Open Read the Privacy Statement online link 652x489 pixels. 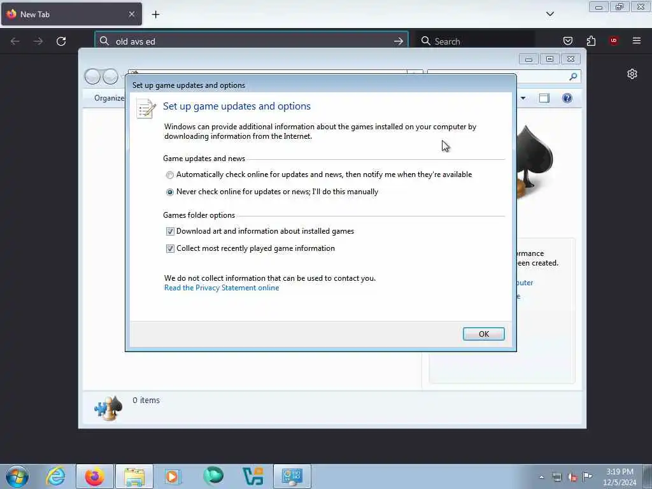pos(222,288)
